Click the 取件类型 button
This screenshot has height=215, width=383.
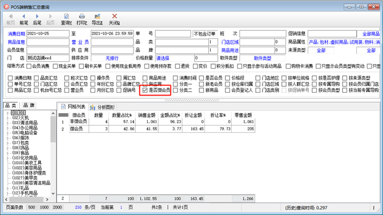coord(263,58)
